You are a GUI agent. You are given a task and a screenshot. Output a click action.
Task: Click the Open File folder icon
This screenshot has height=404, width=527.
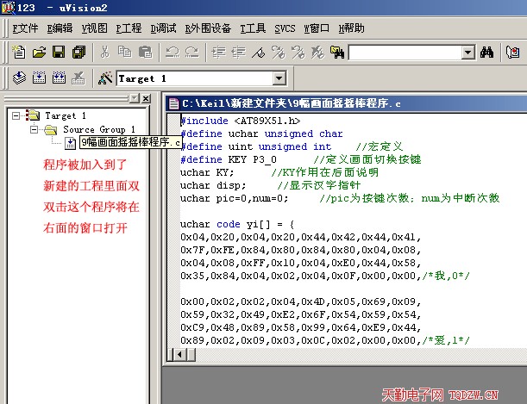pos(39,53)
